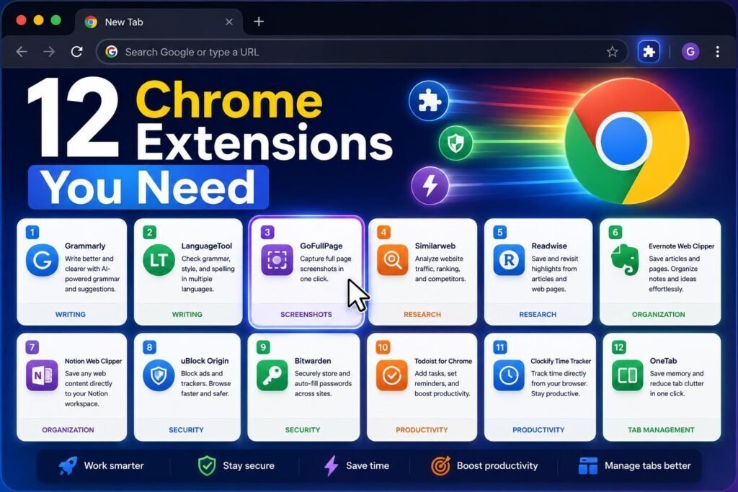
Task: Open the Extensions puzzle icon in toolbar
Action: click(x=649, y=52)
